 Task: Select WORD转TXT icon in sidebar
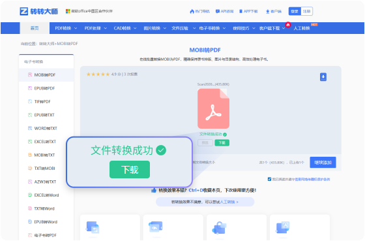(30, 128)
